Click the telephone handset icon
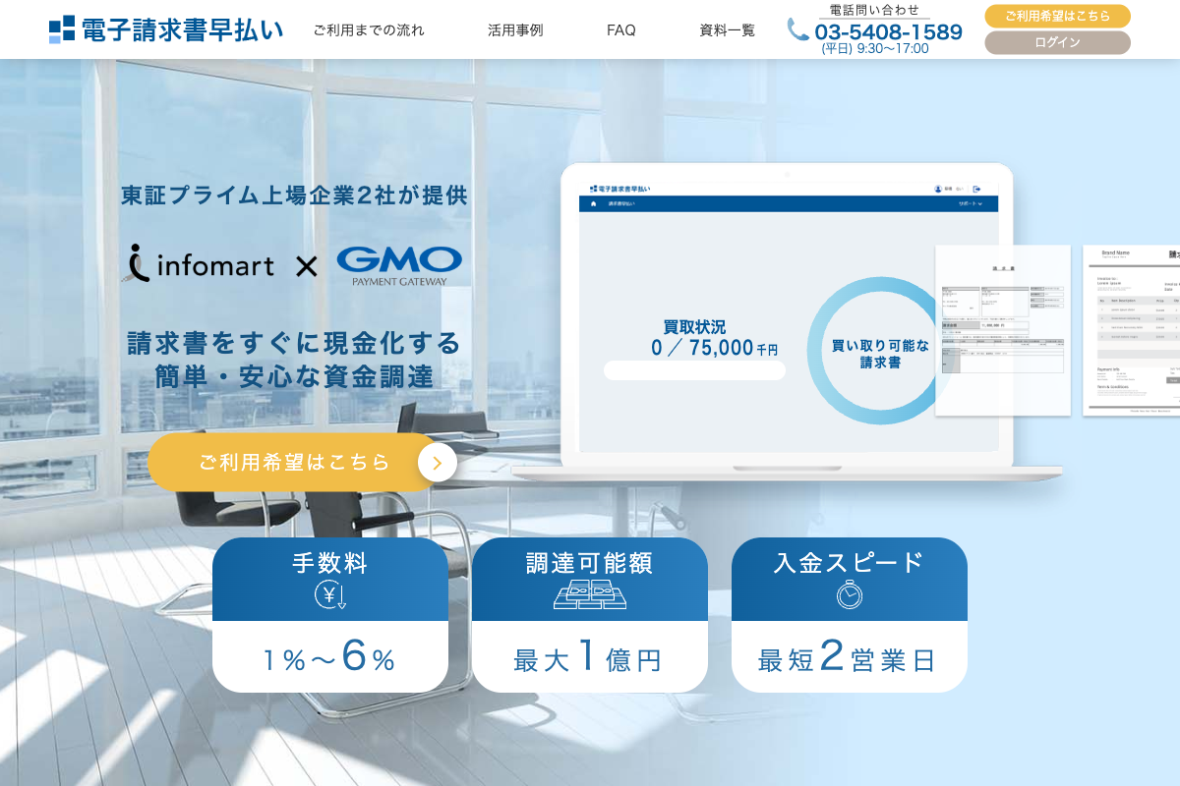The width and height of the screenshot is (1180, 786). click(798, 29)
